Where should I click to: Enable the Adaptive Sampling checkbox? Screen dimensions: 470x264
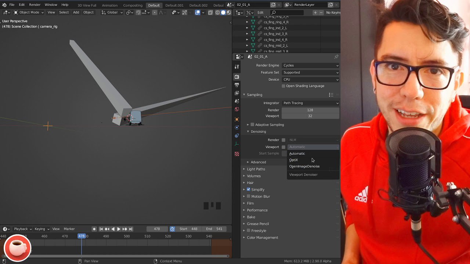pyautogui.click(x=252, y=125)
